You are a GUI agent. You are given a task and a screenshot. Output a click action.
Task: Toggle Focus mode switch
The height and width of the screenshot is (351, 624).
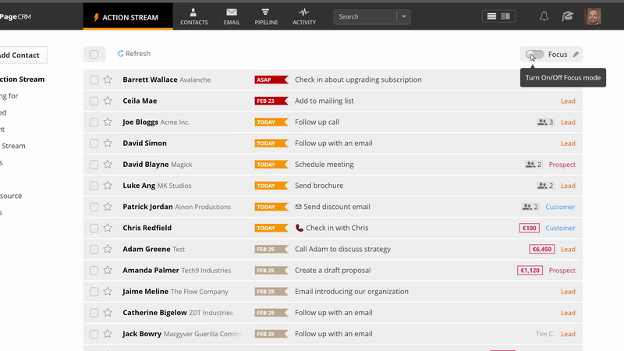(534, 55)
